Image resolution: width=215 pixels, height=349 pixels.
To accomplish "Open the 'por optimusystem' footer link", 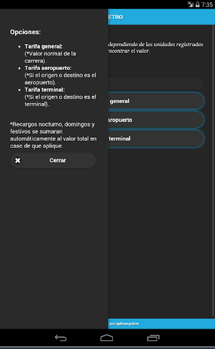I will pyautogui.click(x=124, y=323).
